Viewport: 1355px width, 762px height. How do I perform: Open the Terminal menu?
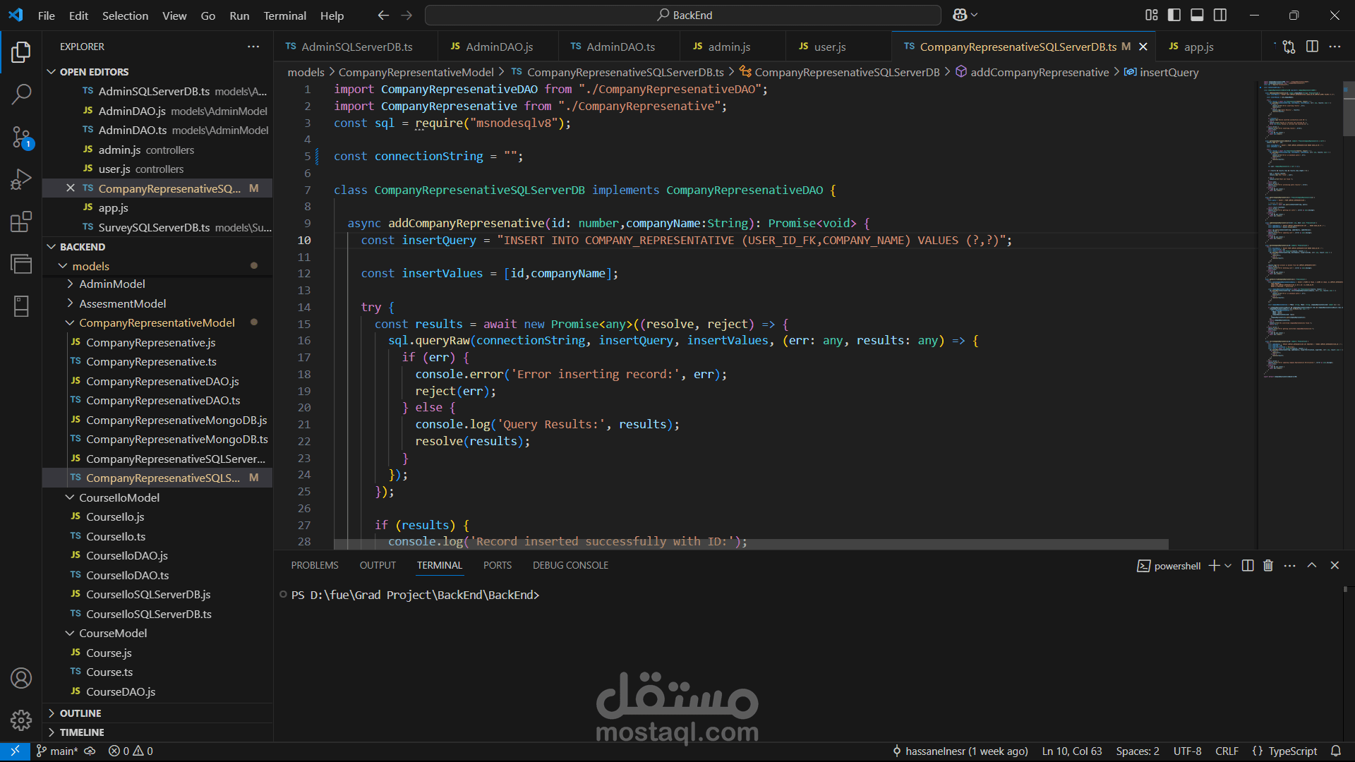(284, 16)
